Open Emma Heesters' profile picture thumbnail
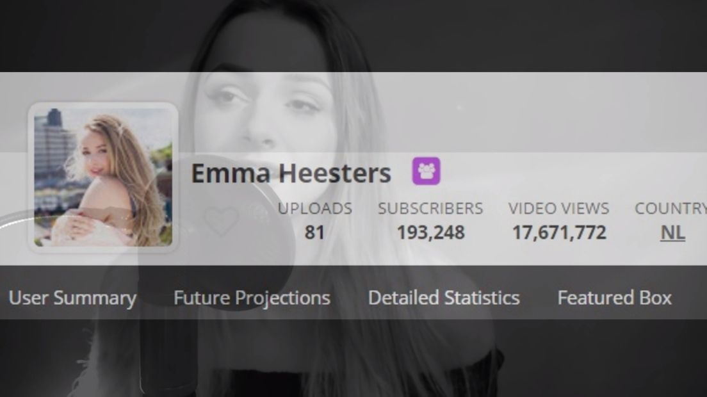This screenshot has width=707, height=397. tap(103, 177)
